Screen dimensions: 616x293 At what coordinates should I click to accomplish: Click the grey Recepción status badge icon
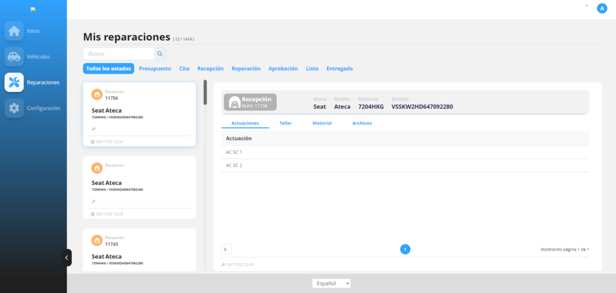pyautogui.click(x=235, y=102)
